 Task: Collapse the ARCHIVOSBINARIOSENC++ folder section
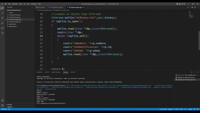pyautogui.click(x=20, y=10)
